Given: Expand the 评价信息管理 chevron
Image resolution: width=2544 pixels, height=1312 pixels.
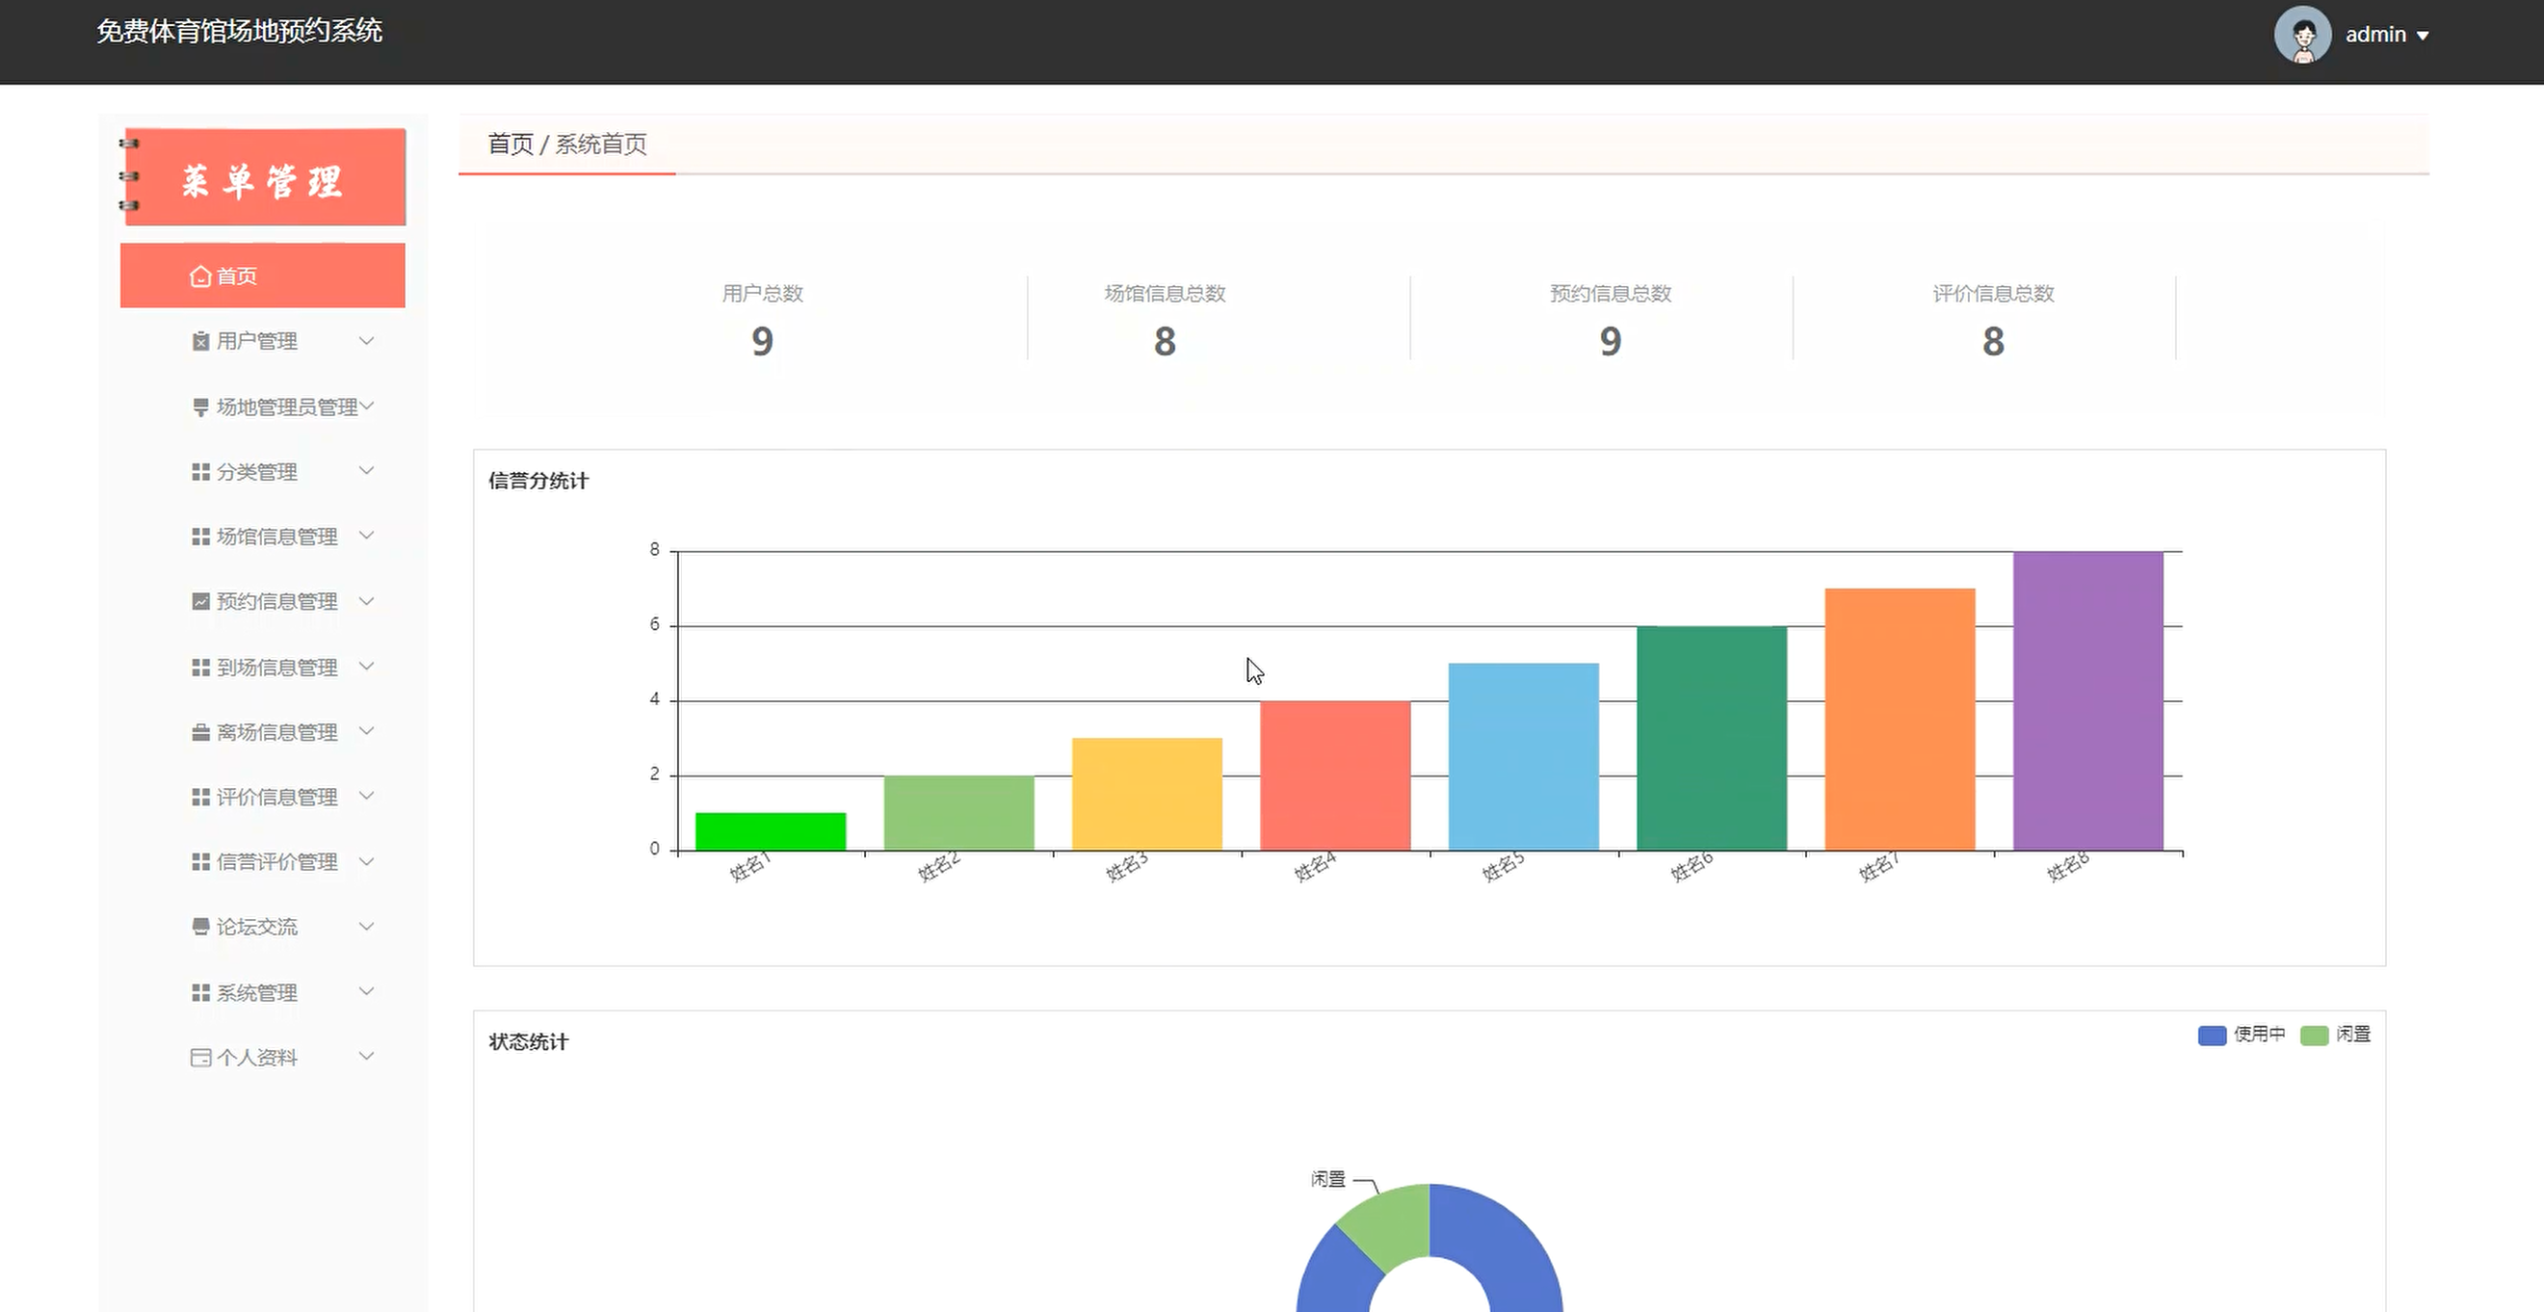Looking at the screenshot, I should (x=366, y=797).
